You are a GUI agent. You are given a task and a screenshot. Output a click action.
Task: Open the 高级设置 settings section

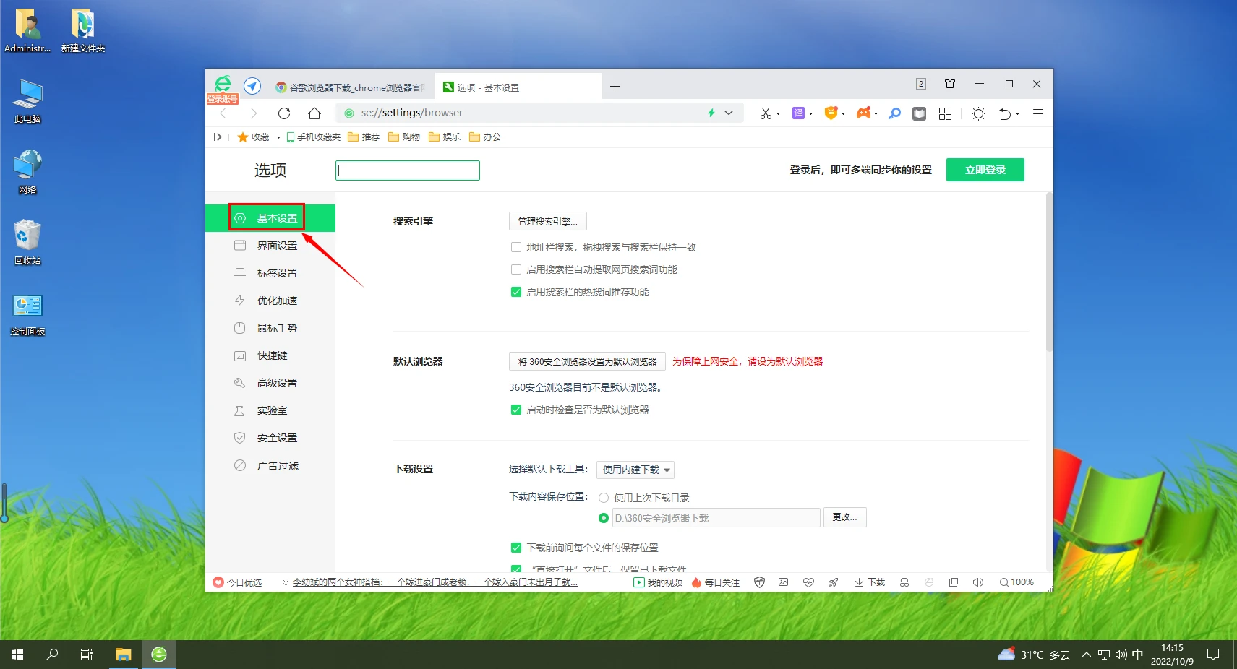point(270,383)
